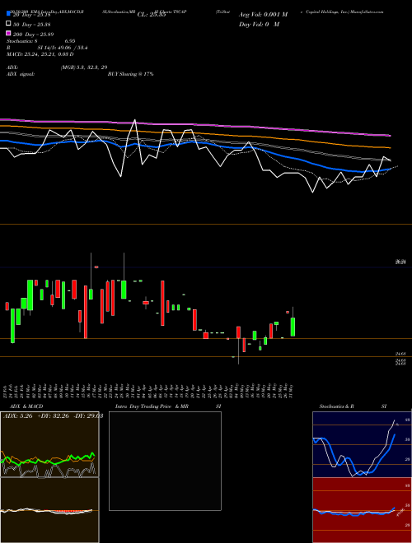Click the MACD values line in the header
Viewport: 412px width, 543px height.
tap(40, 54)
